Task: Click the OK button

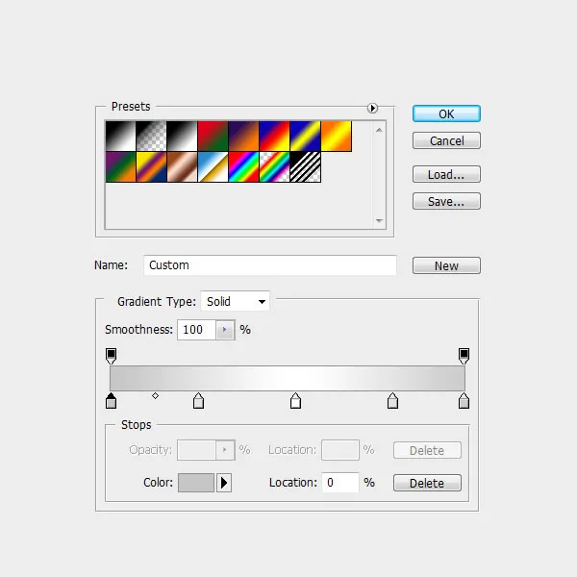Action: pos(446,113)
